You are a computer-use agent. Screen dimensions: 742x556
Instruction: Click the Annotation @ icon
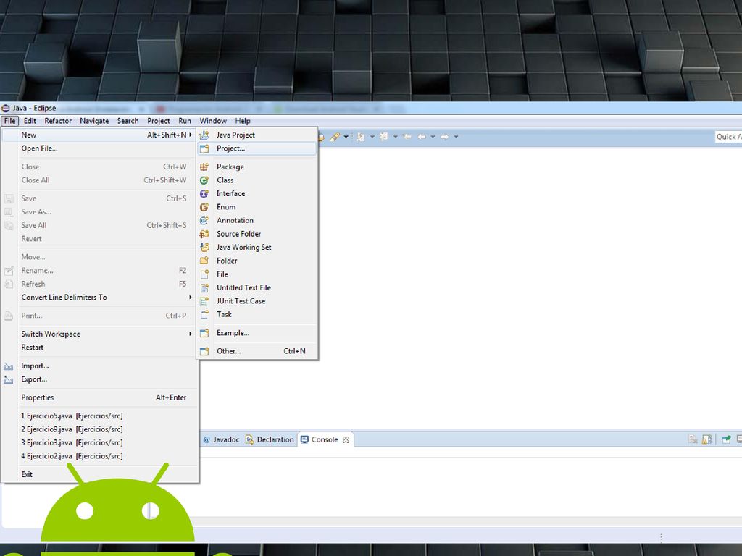tap(204, 220)
